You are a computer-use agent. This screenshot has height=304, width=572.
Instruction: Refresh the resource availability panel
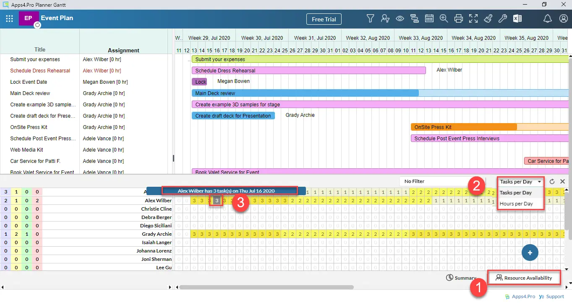(552, 182)
